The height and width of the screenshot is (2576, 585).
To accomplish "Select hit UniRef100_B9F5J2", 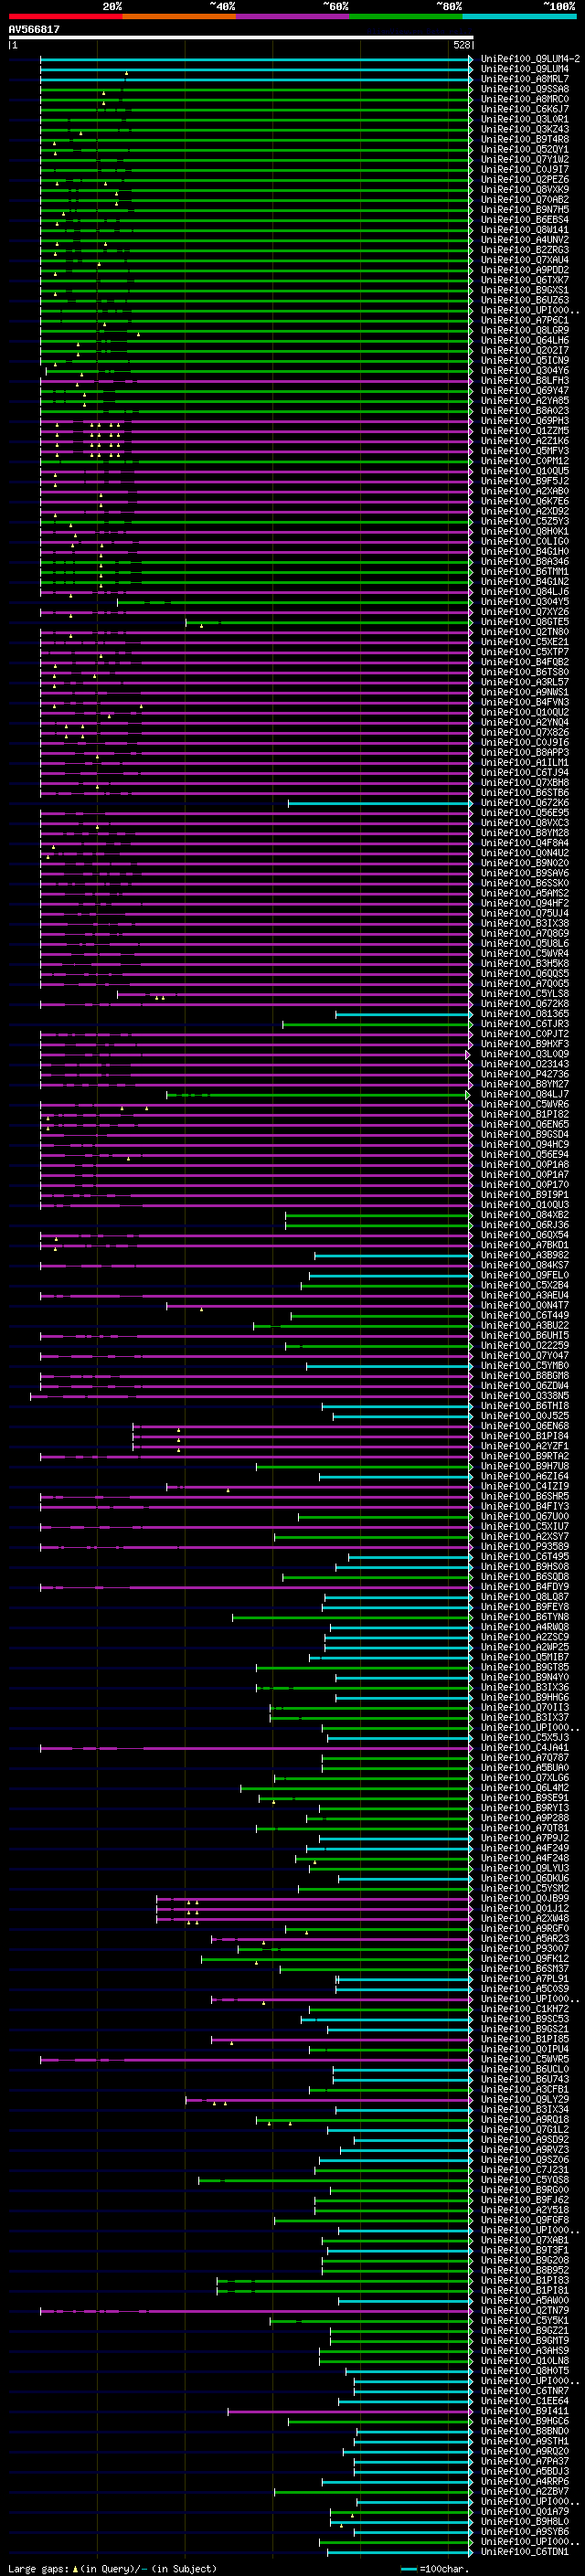I will tap(524, 481).
